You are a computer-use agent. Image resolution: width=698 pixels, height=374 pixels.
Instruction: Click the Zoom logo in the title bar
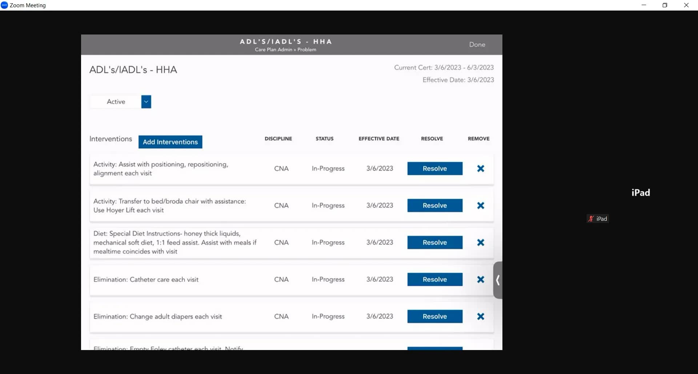[x=4, y=5]
